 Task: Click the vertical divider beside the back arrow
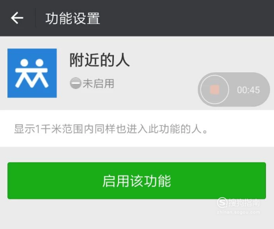35,18
